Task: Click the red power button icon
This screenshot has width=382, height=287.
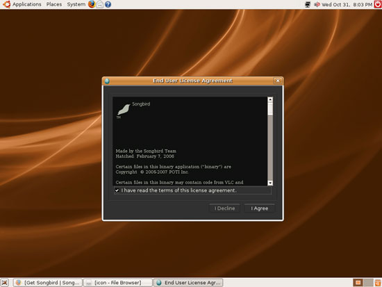Action: coord(378,4)
